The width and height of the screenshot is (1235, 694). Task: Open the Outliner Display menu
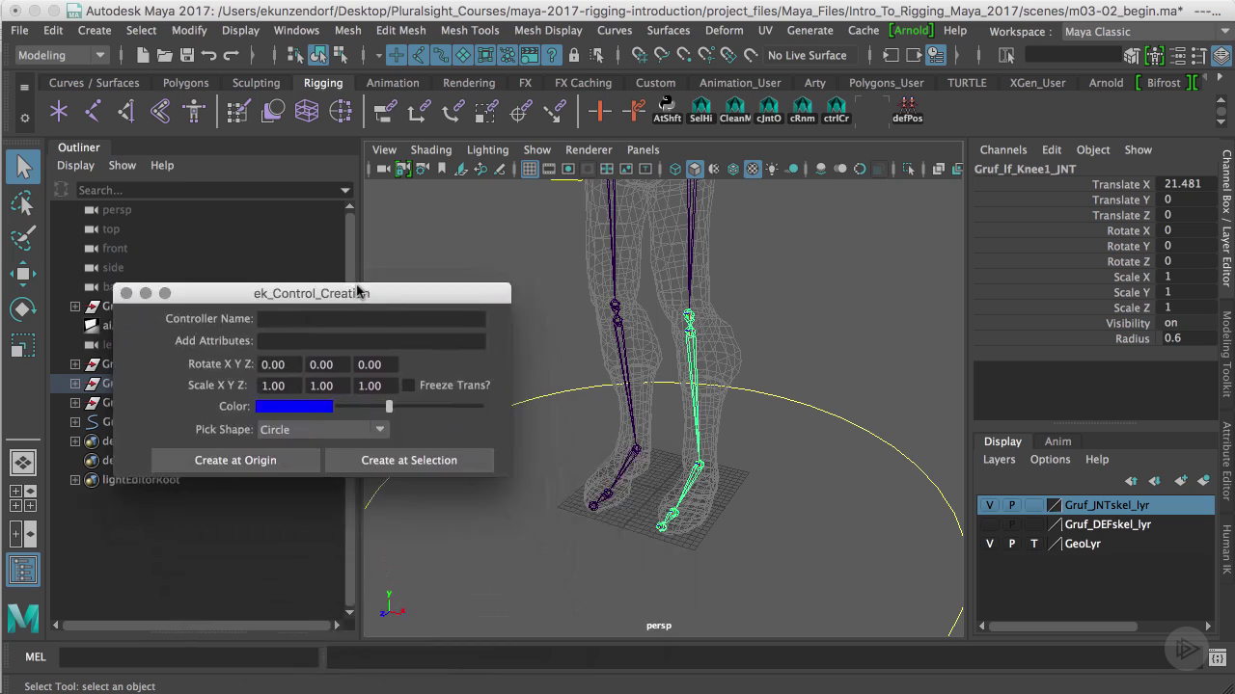click(75, 165)
